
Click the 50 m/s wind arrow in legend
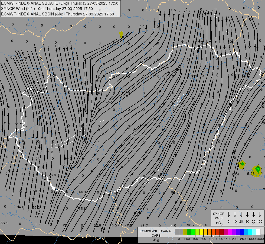254,214
